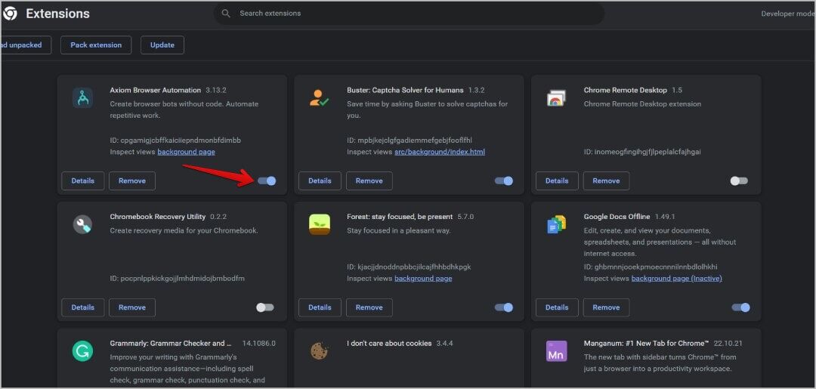Viewport: 816px width, 389px height.
Task: Remove the Buster Captcha Solver extension
Action: 369,181
